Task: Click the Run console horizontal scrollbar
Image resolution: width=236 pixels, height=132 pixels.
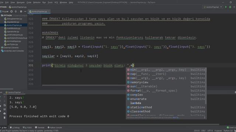Action: click(x=114, y=124)
